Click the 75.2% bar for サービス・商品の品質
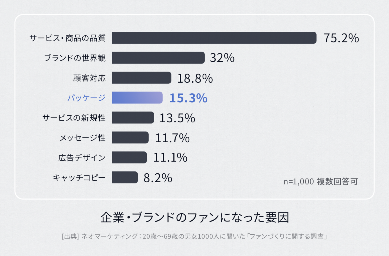The height and width of the screenshot is (256, 389). click(214, 38)
